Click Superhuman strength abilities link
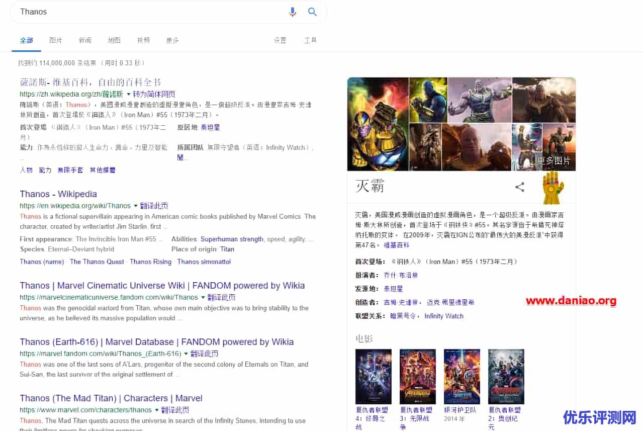 [x=232, y=239]
